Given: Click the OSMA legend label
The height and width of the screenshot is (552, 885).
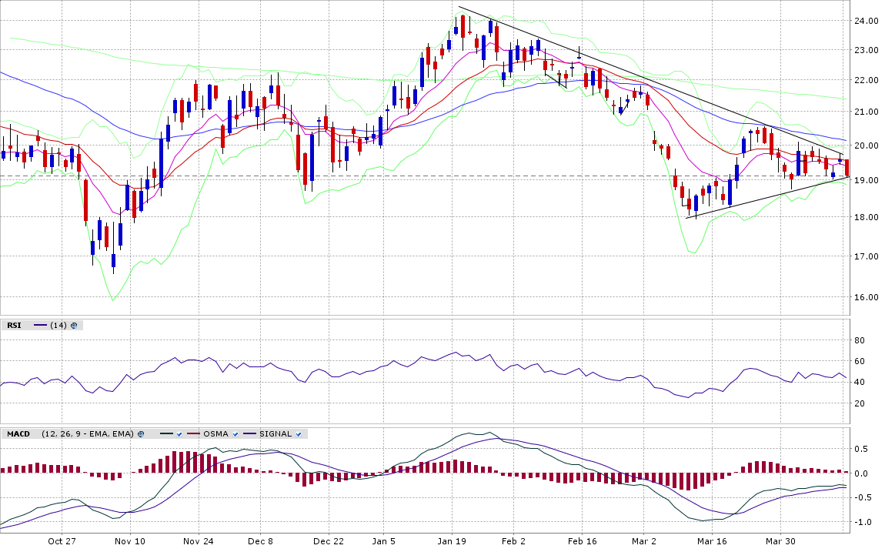Looking at the screenshot, I should [215, 434].
